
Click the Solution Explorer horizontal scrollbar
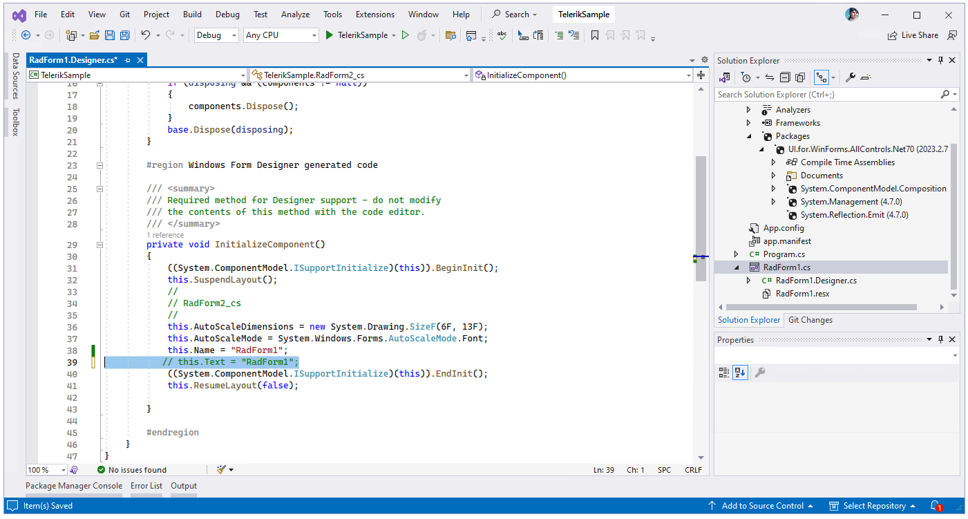click(822, 307)
